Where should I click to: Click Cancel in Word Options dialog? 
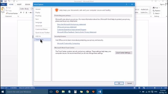click(x=129, y=83)
